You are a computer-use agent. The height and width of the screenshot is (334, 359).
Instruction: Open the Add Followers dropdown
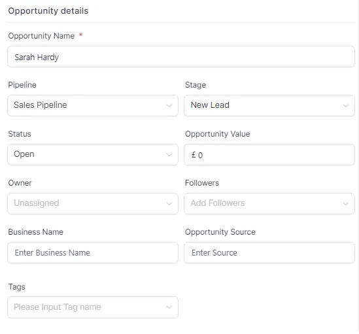[x=269, y=203]
